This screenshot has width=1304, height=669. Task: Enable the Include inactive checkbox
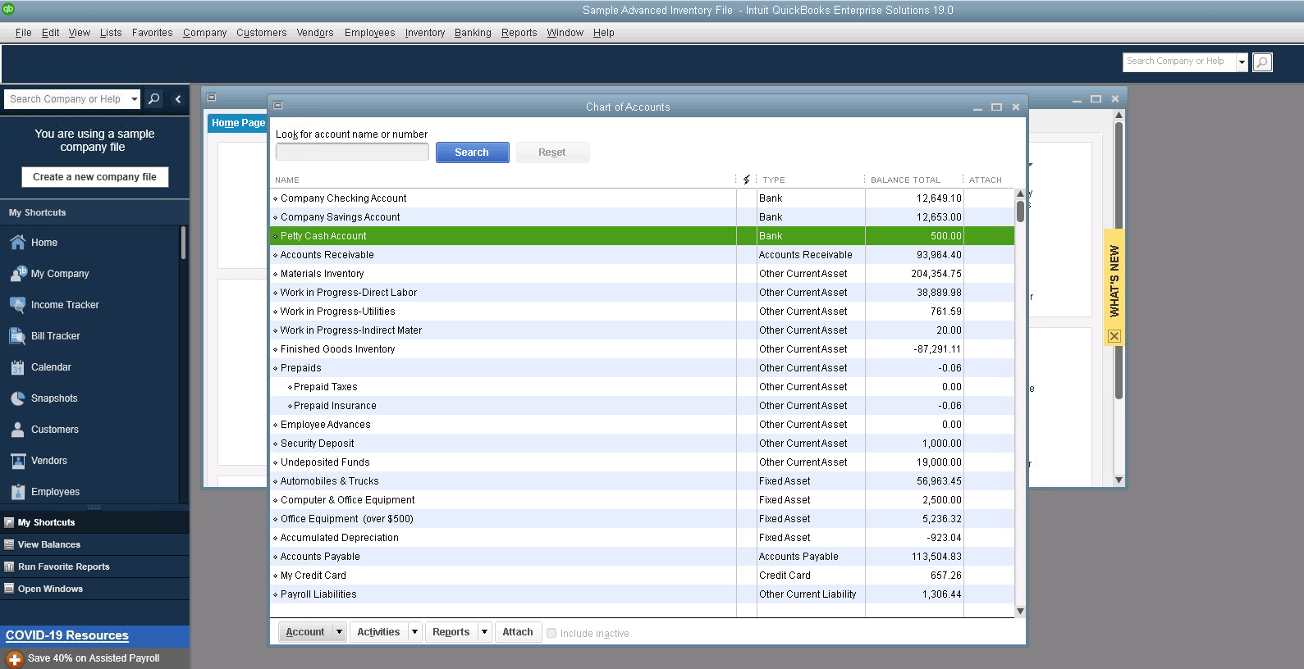pyautogui.click(x=552, y=633)
